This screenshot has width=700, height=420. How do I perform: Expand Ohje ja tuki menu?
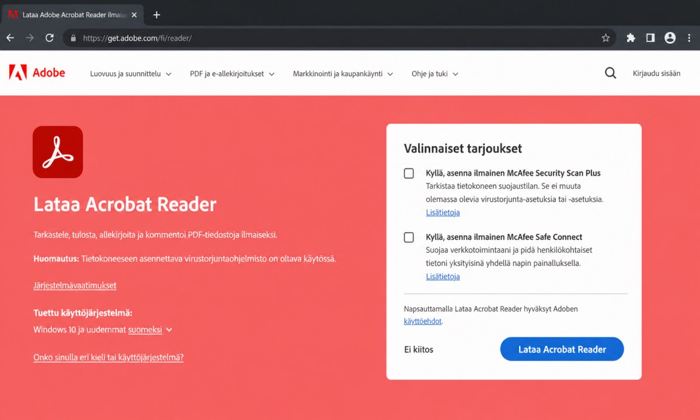point(435,74)
